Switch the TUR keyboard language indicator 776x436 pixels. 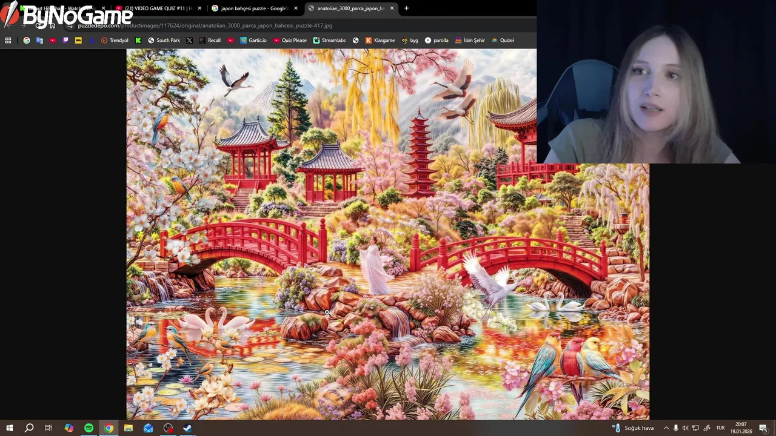click(720, 428)
